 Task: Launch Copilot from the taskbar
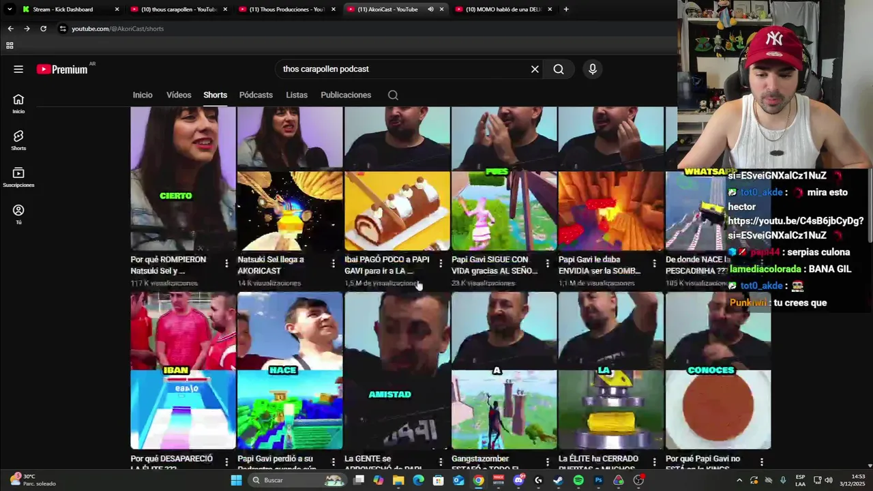click(379, 480)
